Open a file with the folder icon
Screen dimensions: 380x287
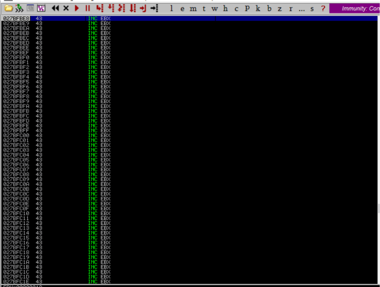tap(9, 8)
